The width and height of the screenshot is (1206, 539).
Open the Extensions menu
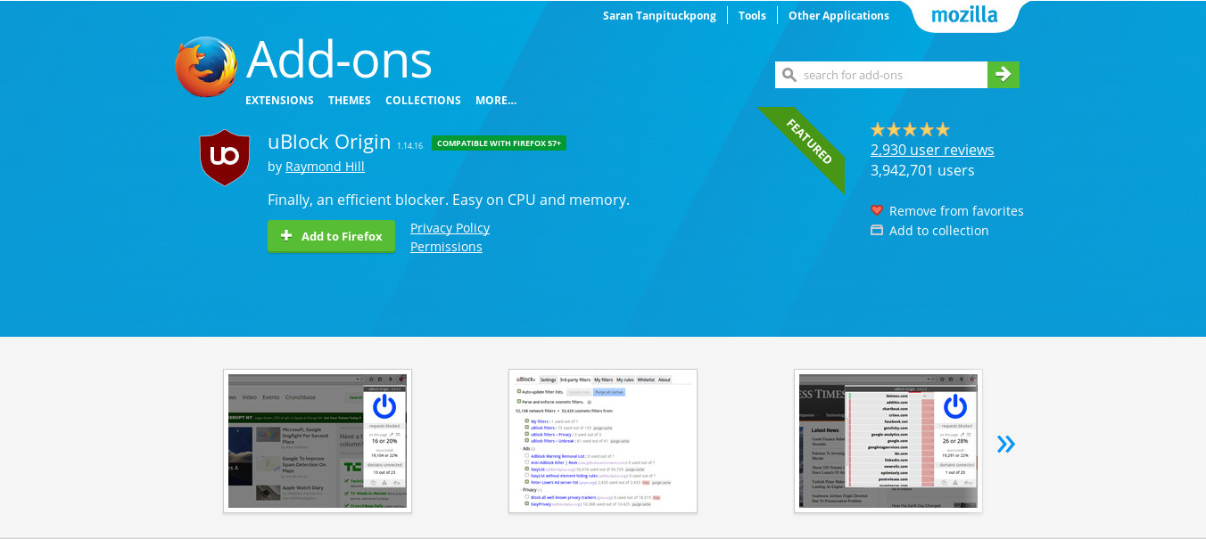[279, 101]
